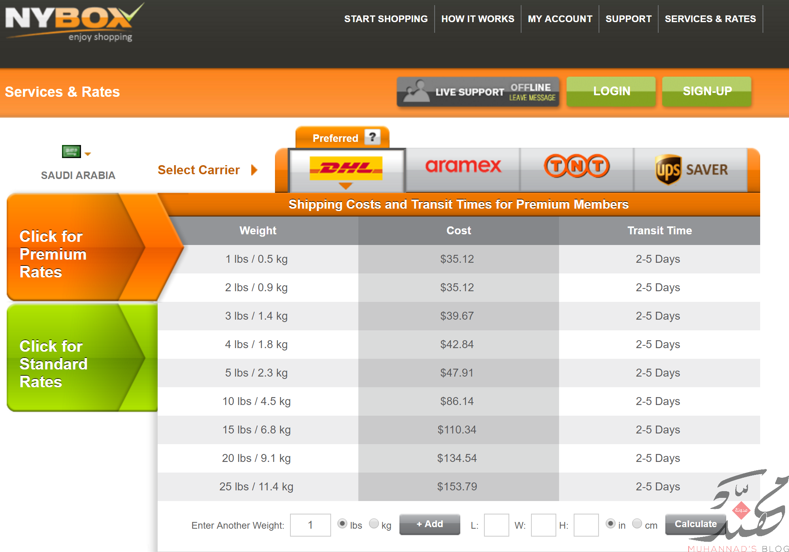
Task: Select the TNT carrier tab
Action: click(576, 169)
